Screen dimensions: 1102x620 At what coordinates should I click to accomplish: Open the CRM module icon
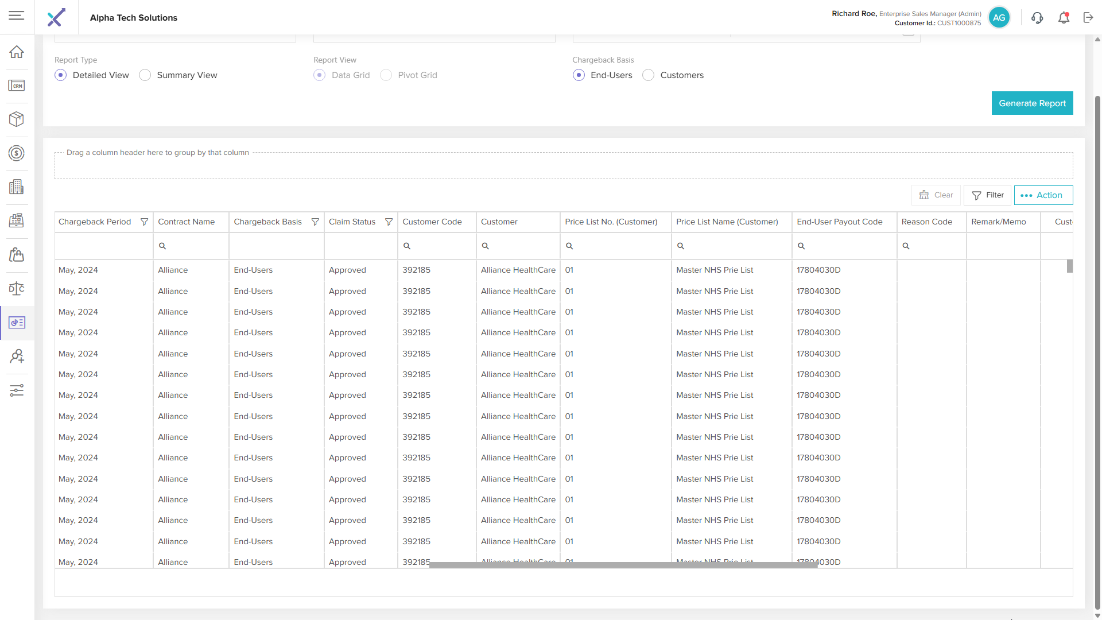(17, 86)
